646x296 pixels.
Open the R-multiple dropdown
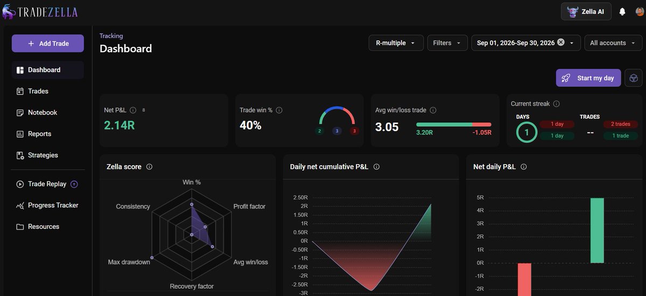coord(396,43)
